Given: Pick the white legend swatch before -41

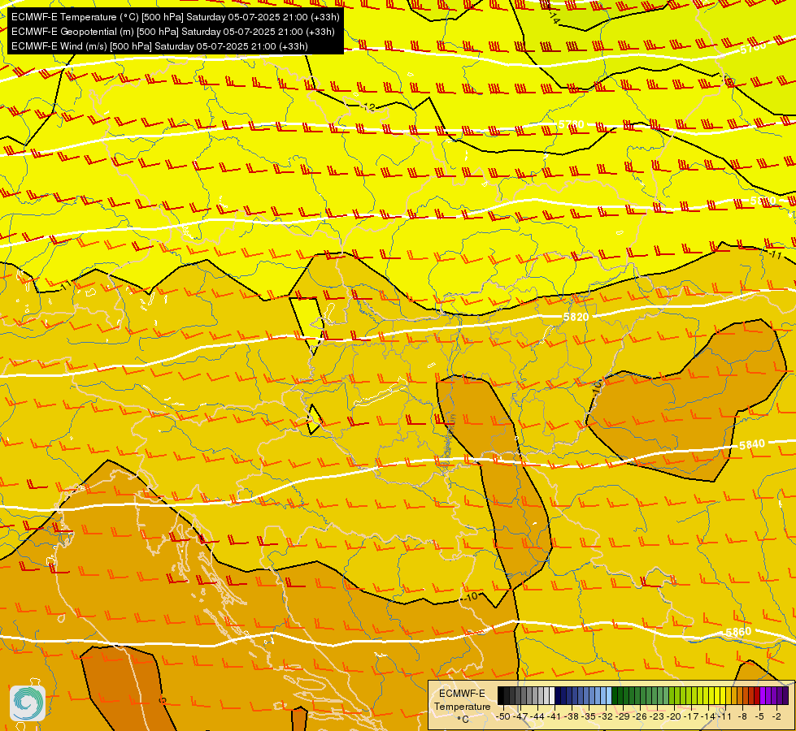Looking at the screenshot, I should click(552, 695).
